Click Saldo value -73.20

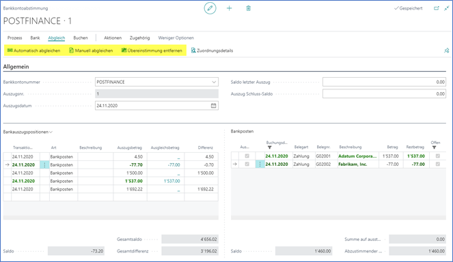(76, 251)
